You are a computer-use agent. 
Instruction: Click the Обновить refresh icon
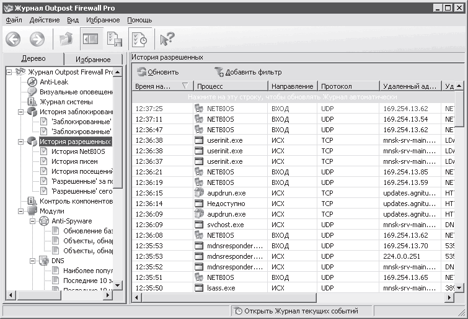[142, 72]
